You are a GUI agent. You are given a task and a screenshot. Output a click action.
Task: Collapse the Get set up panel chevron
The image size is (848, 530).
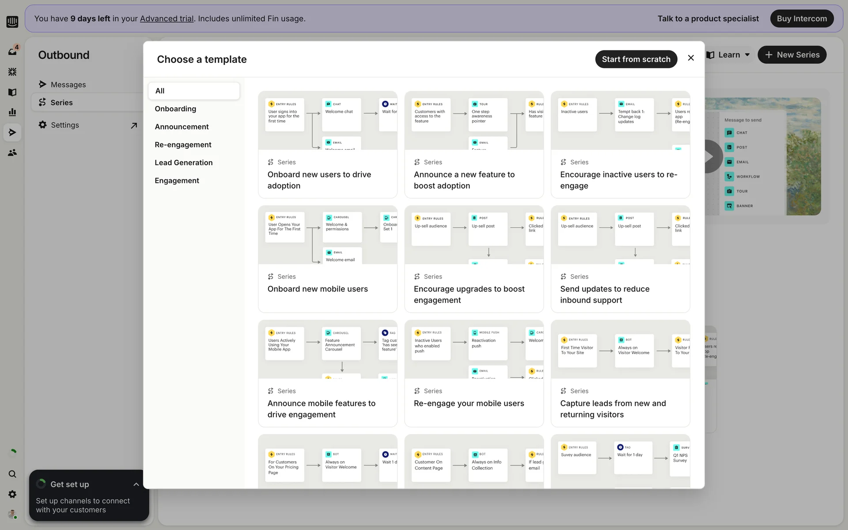136,485
